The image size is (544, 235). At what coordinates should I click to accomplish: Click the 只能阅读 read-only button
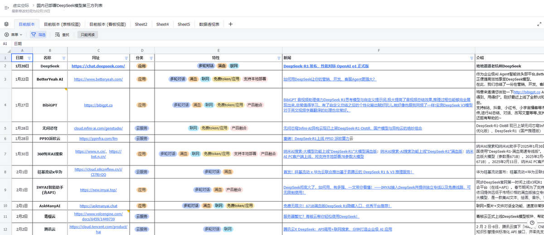[87, 34]
